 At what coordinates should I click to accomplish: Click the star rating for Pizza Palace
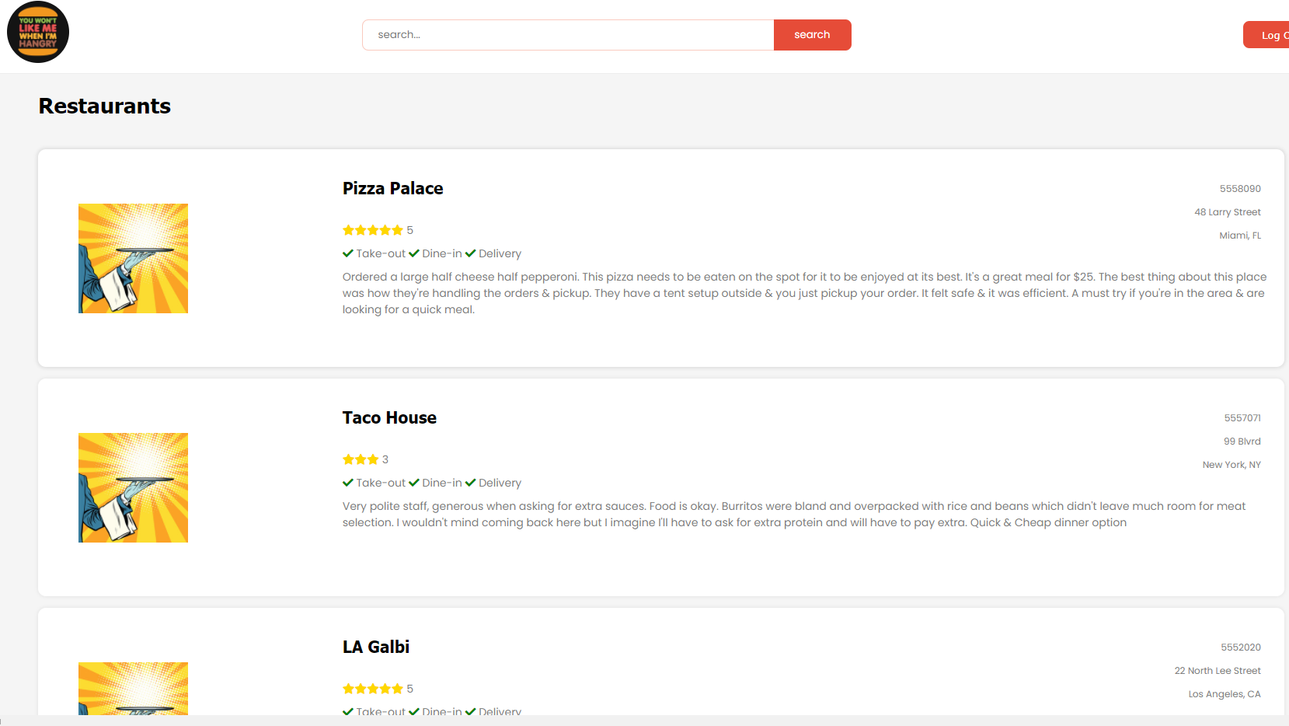[373, 230]
